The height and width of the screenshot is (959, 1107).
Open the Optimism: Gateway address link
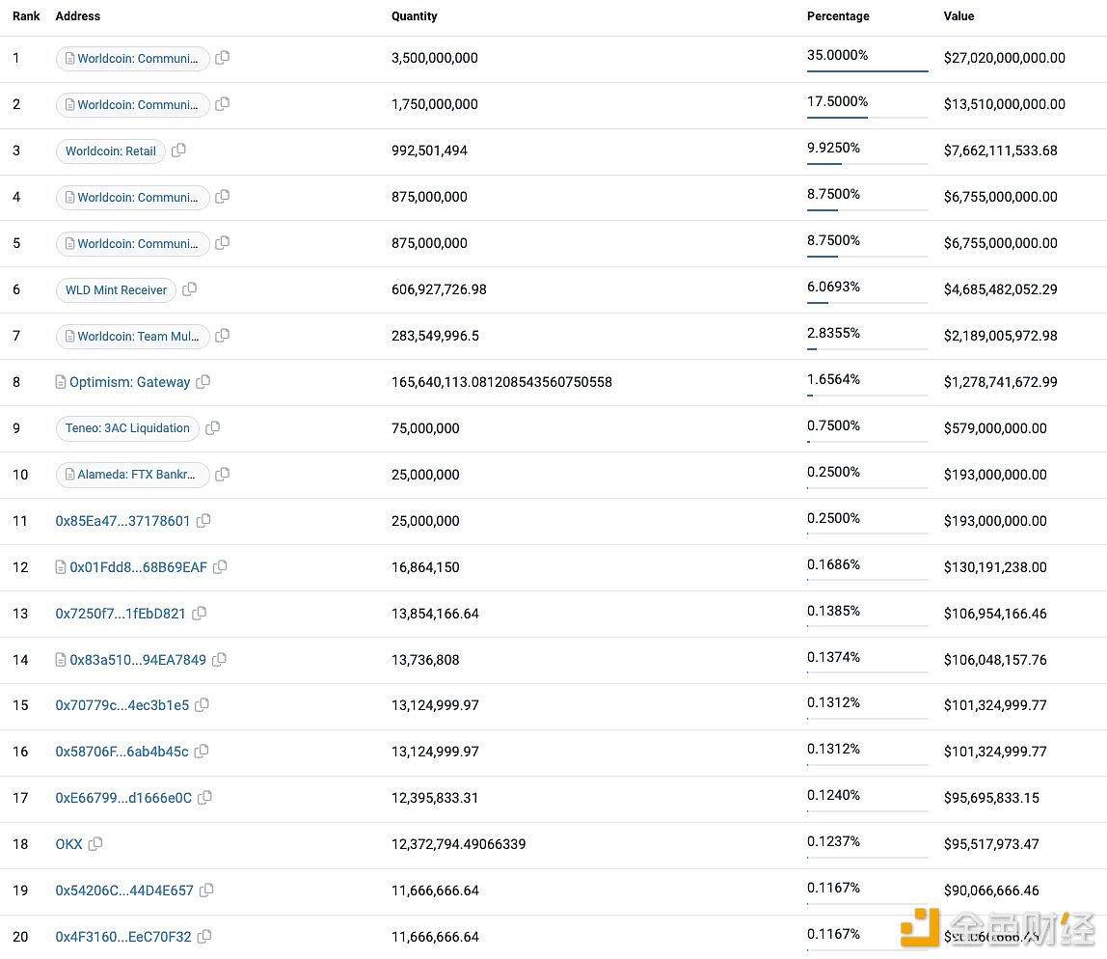click(129, 382)
